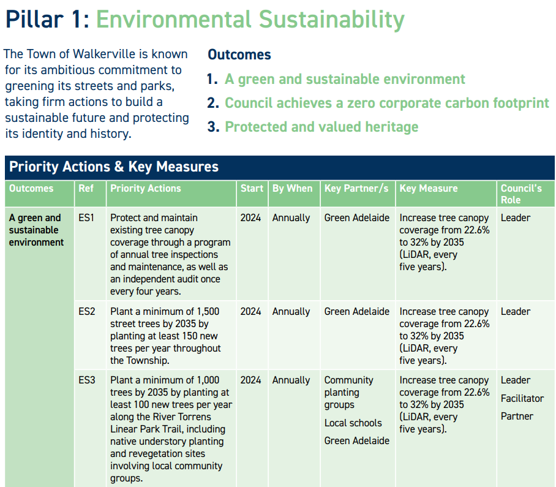Click "Facilitator" role in the ES3 row
The height and width of the screenshot is (487, 556).
pos(522,398)
